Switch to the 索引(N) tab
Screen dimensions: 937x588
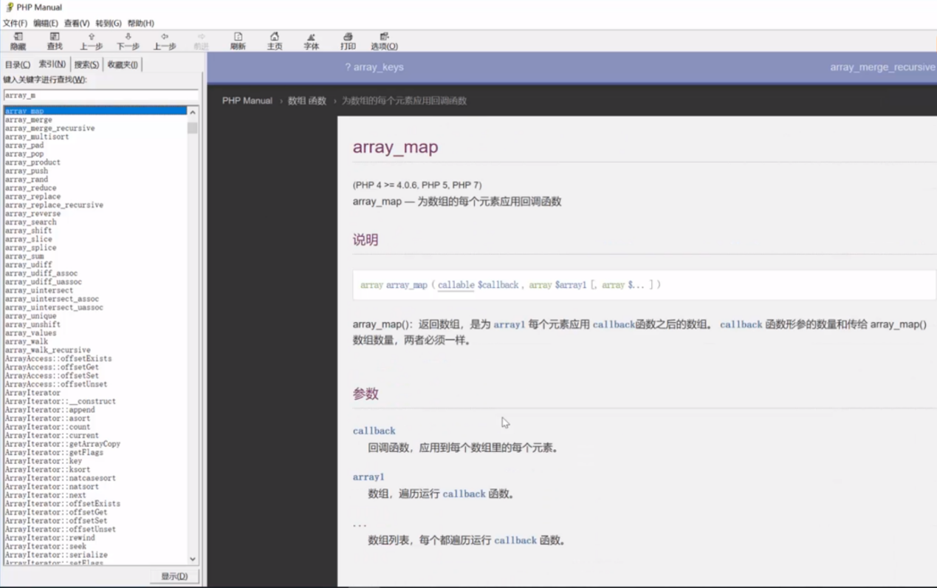[52, 64]
